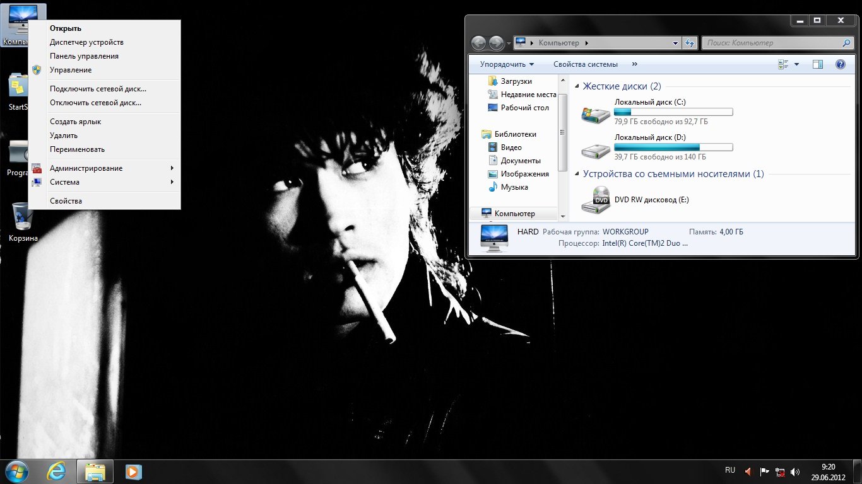The image size is (862, 484).
Task: Open 'Документы' library in navigation pane
Action: (x=520, y=161)
